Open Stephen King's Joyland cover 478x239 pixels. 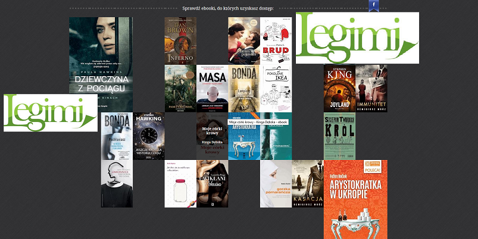[x=339, y=89]
